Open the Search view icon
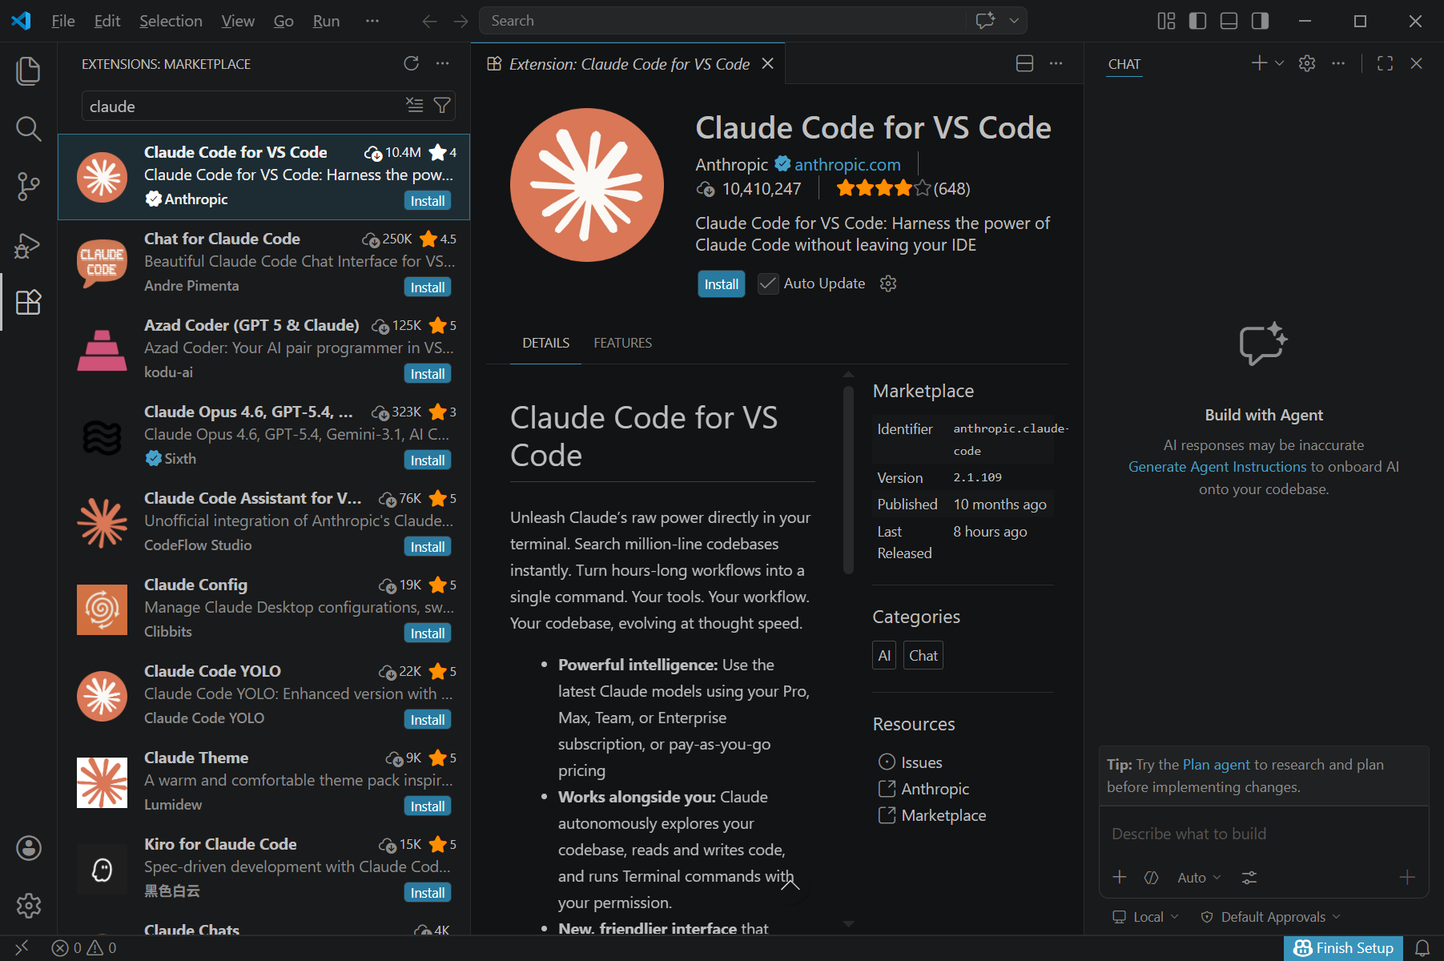This screenshot has height=961, width=1444. (x=28, y=128)
